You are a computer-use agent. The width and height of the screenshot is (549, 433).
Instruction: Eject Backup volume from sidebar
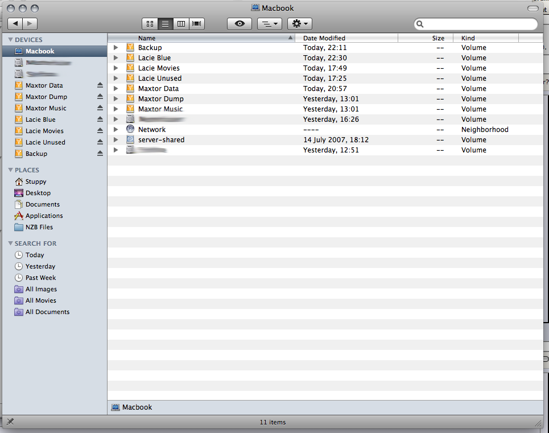tap(100, 153)
